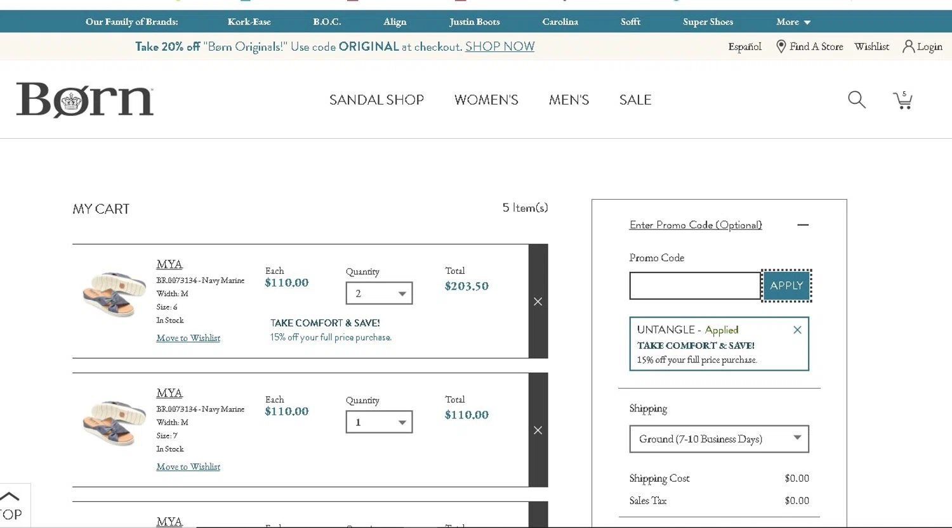Screen dimensions: 952x528
Task: Click the $203.50 total price
Action: click(x=466, y=286)
